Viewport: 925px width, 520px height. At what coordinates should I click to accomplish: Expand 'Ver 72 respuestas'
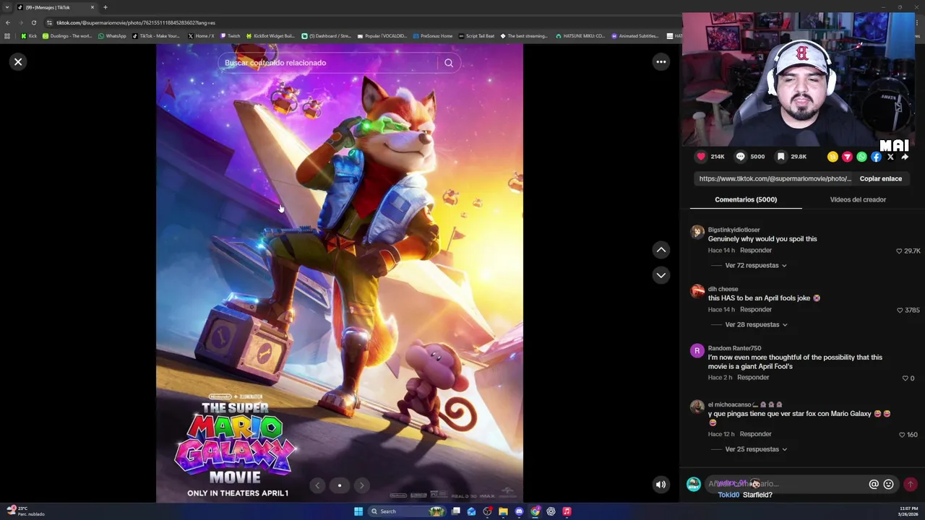click(x=756, y=266)
